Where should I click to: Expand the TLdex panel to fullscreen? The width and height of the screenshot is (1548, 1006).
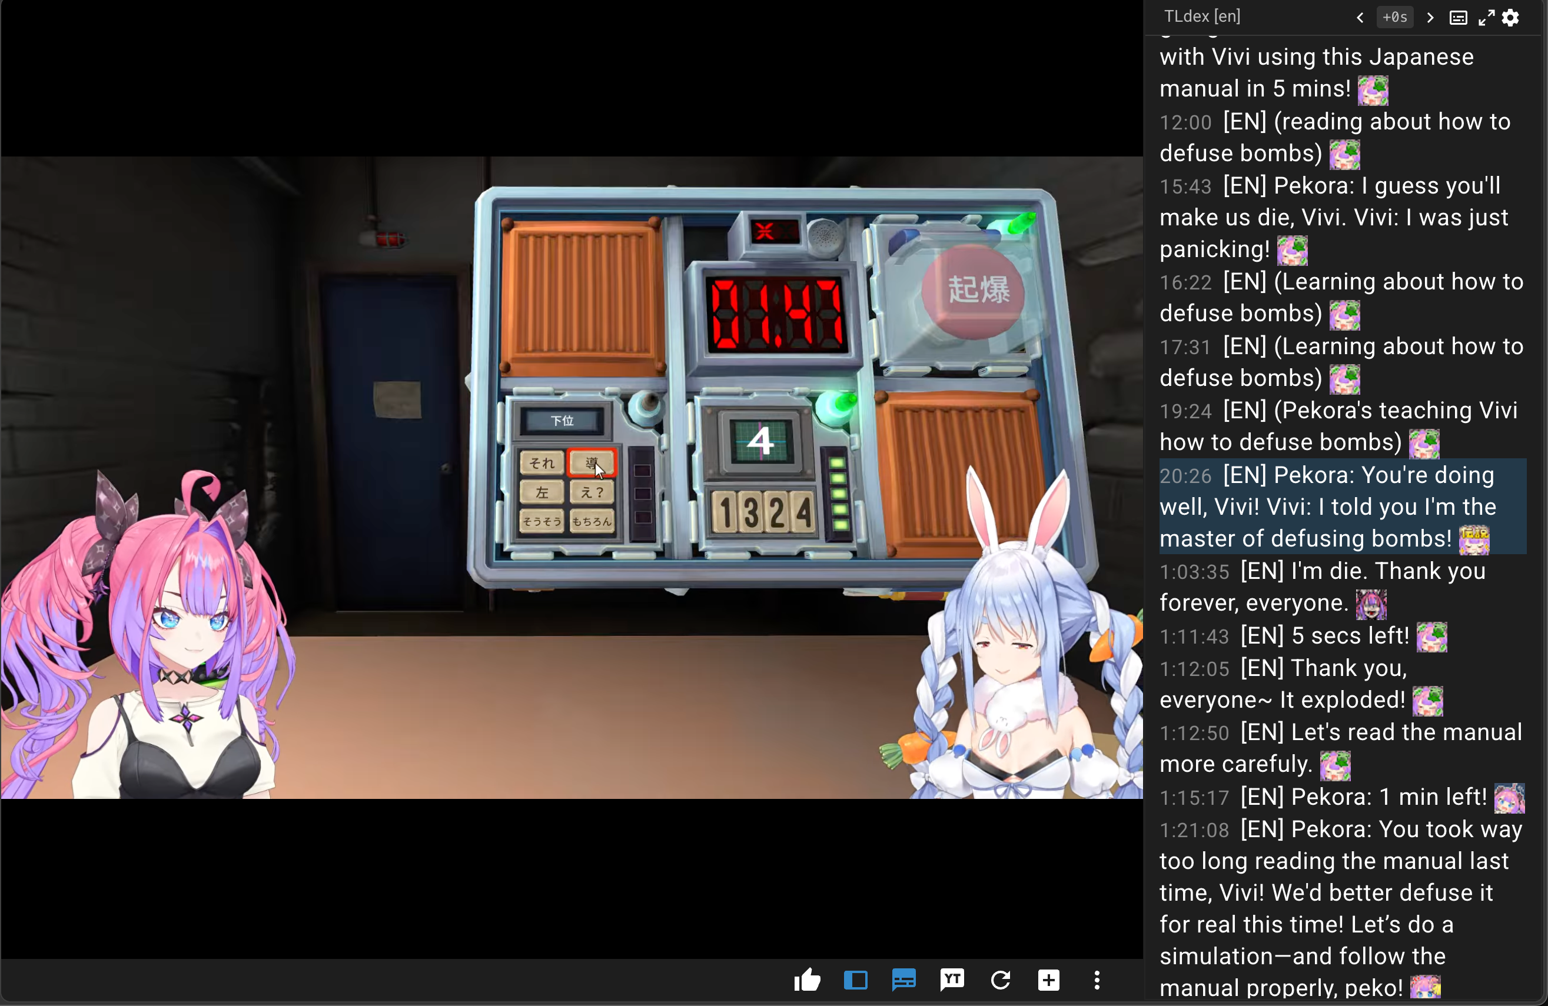click(1486, 18)
